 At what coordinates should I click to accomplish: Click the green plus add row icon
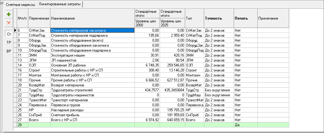coord(9,14)
